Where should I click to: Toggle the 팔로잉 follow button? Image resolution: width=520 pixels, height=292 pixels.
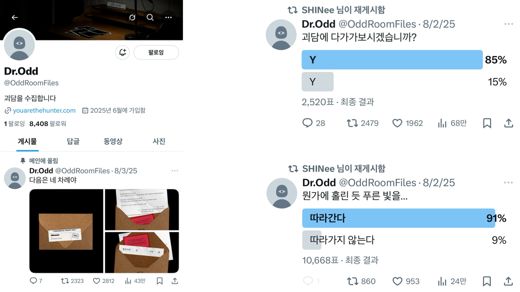click(156, 52)
